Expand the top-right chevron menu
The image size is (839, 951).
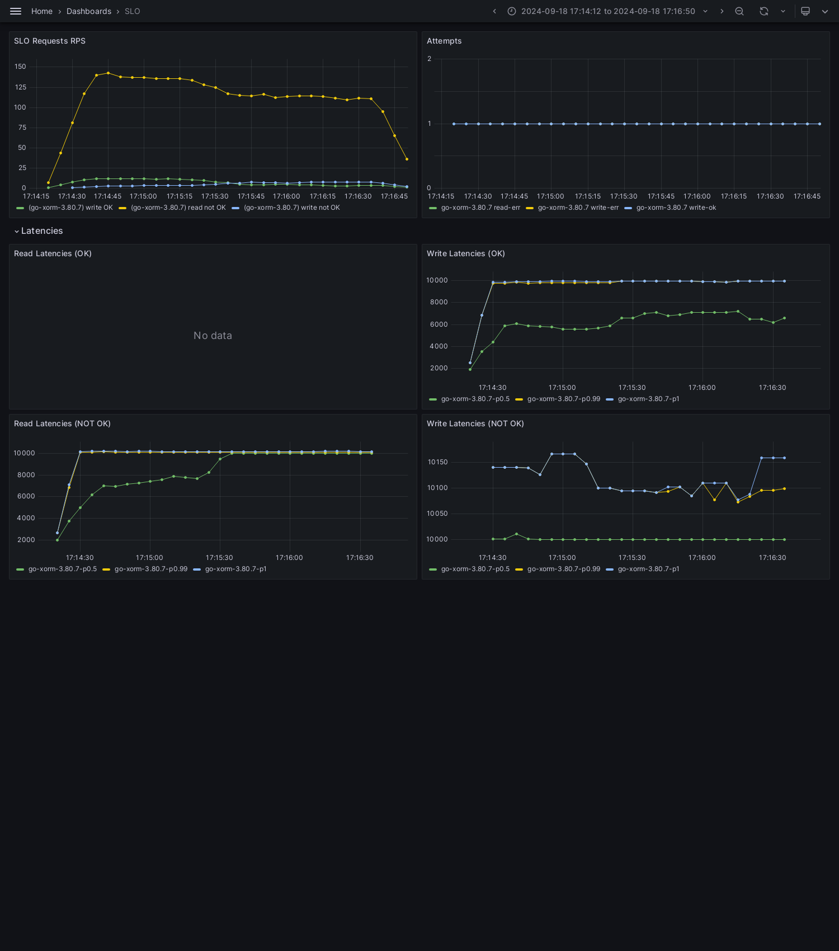point(825,11)
